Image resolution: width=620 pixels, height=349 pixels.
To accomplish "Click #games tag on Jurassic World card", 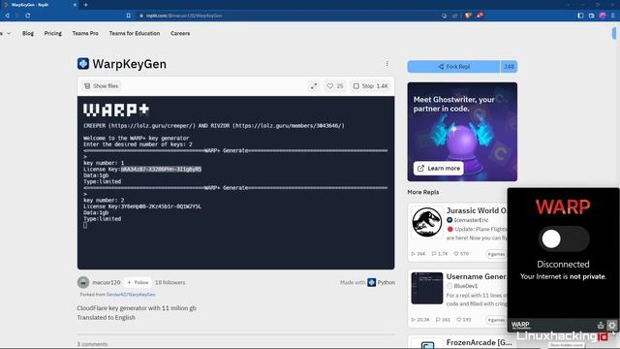I will 496,254.
